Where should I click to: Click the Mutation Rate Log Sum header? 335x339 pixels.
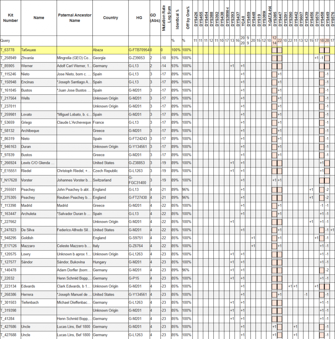click(166, 19)
